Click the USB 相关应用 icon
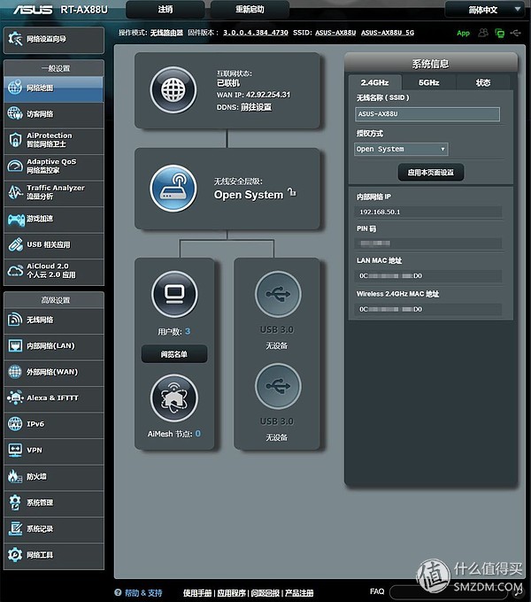The width and height of the screenshot is (531, 602). point(16,245)
